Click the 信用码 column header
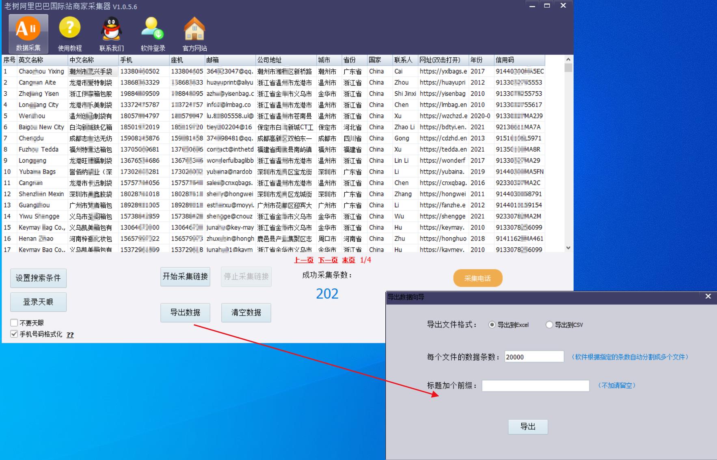The height and width of the screenshot is (460, 717). click(x=519, y=60)
